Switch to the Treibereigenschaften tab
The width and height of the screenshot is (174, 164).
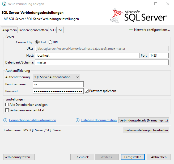pos(33,30)
